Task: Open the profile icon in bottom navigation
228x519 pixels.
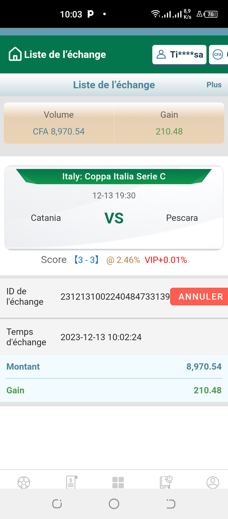Action: coord(212,482)
